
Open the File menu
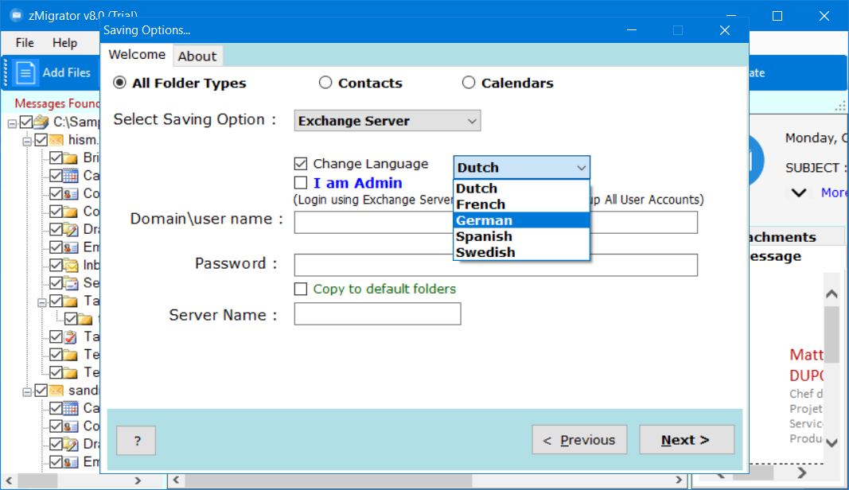coord(25,43)
